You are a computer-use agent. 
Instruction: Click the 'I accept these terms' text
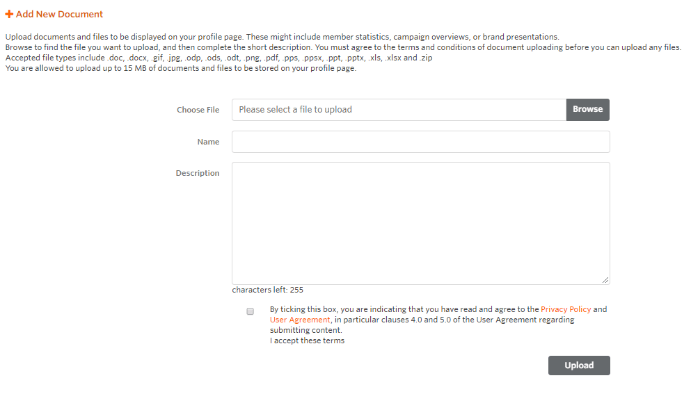(307, 340)
